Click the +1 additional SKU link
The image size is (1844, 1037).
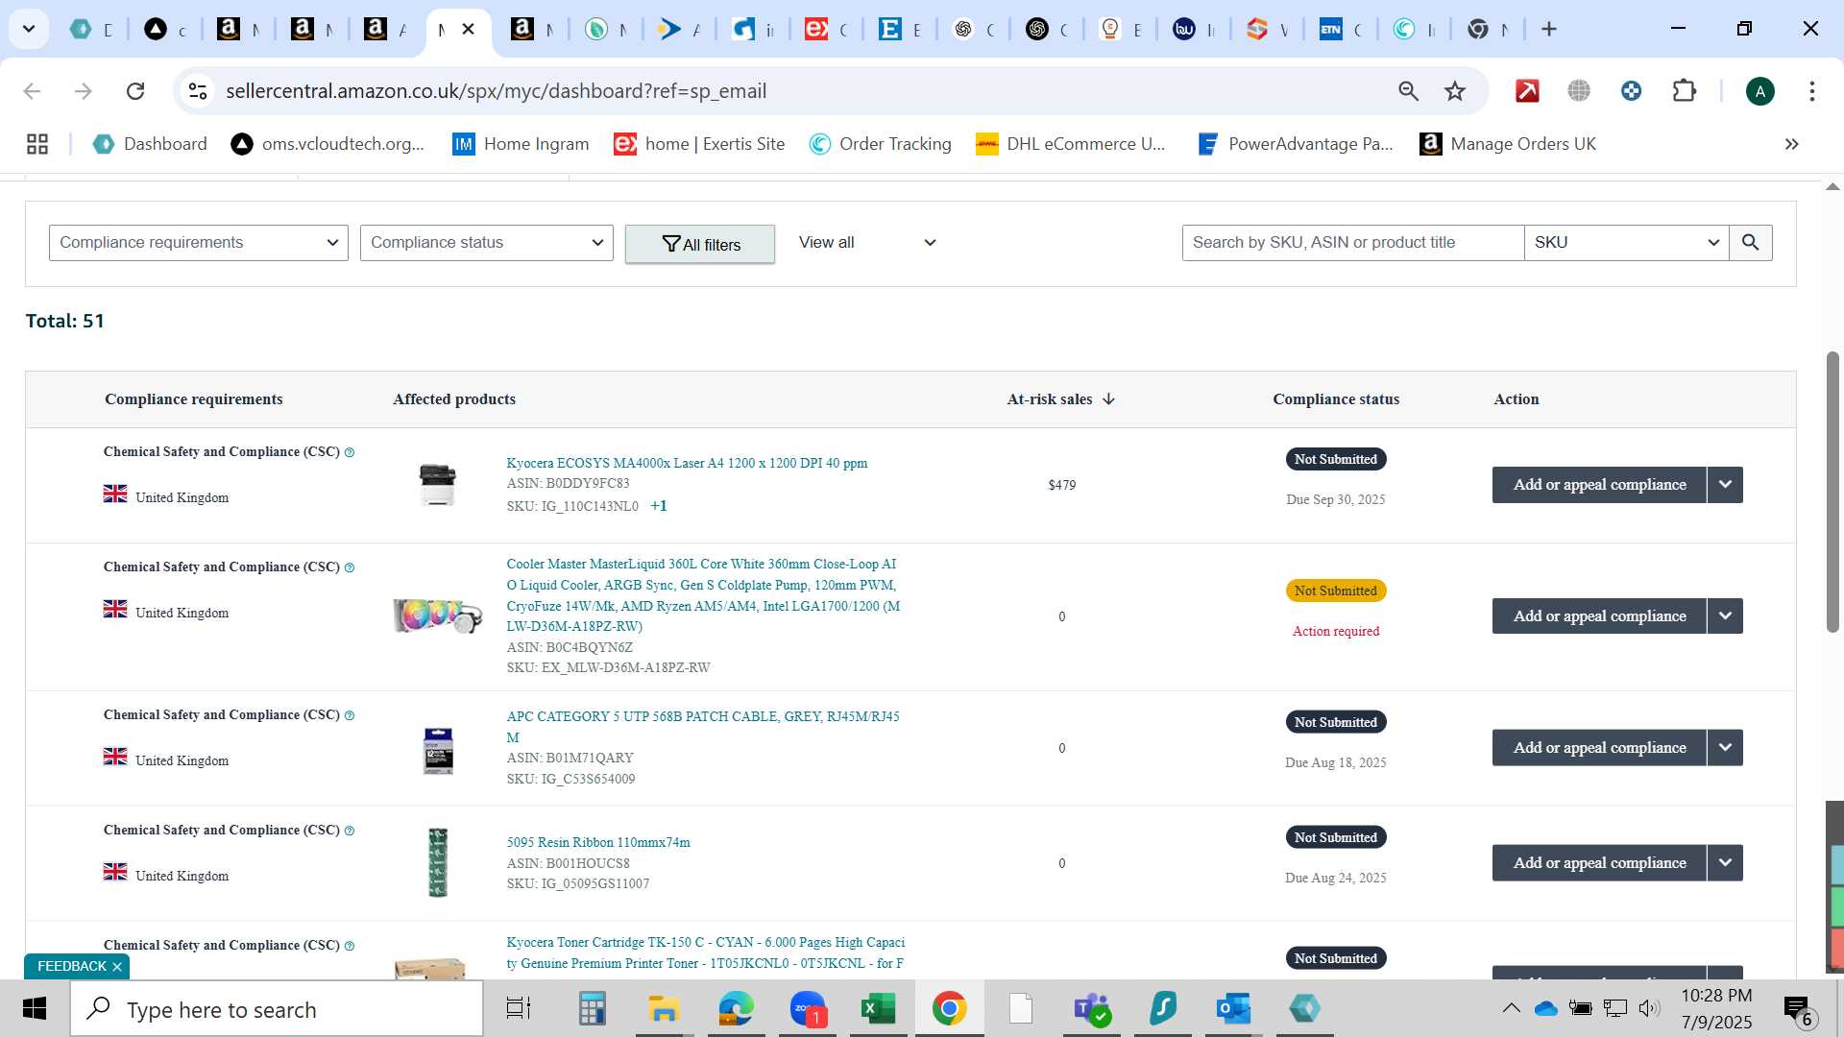click(x=659, y=506)
